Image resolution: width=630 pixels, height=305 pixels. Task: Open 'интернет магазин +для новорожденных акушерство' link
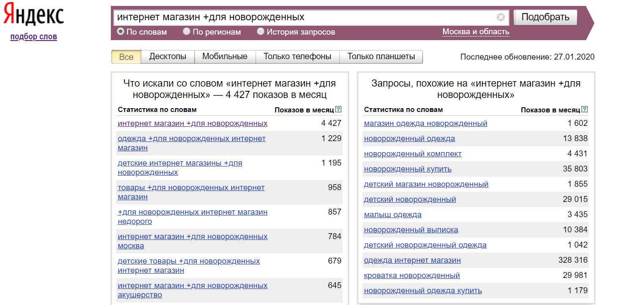point(193,290)
